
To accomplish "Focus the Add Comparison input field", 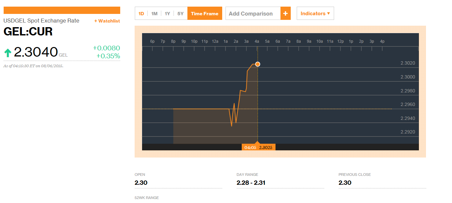I will tap(253, 14).
